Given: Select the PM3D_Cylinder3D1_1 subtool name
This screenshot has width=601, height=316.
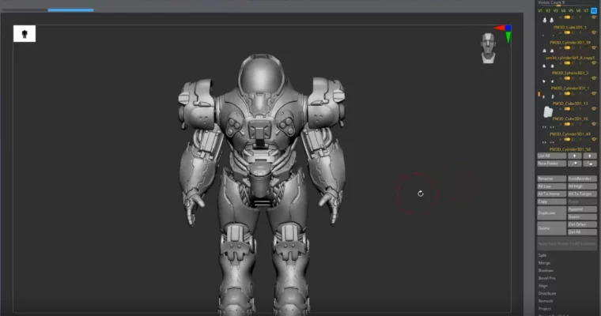Looking at the screenshot, I should 570,88.
